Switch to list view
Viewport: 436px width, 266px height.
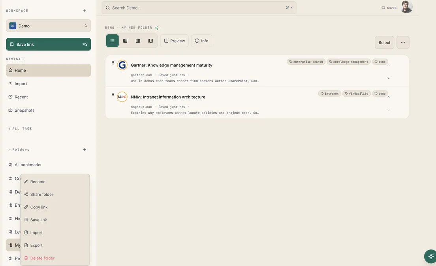click(x=112, y=41)
